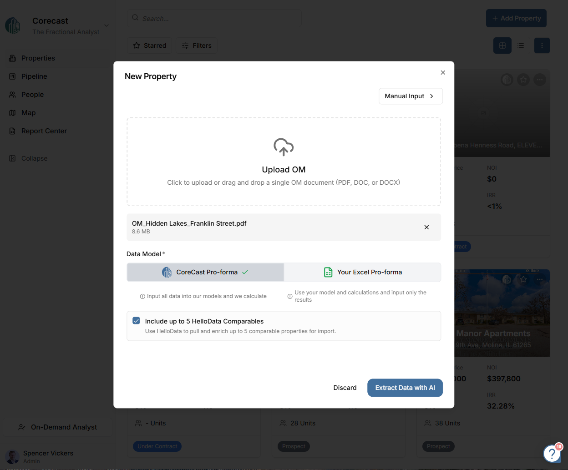The width and height of the screenshot is (568, 470).
Task: Star the Manor Apartments card
Action: (523, 279)
